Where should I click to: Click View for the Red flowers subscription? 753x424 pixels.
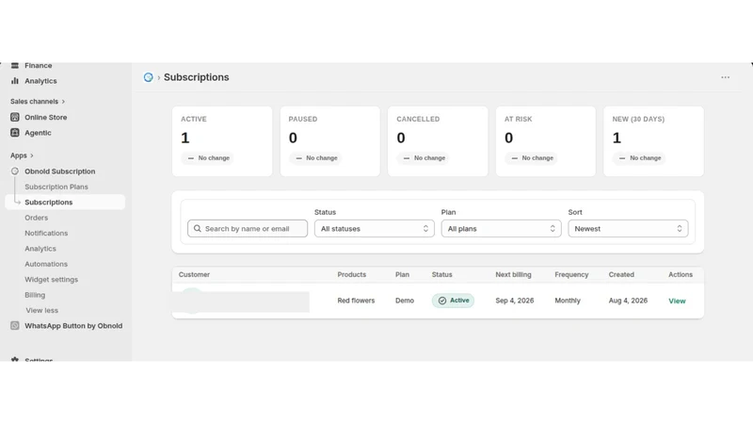click(677, 301)
